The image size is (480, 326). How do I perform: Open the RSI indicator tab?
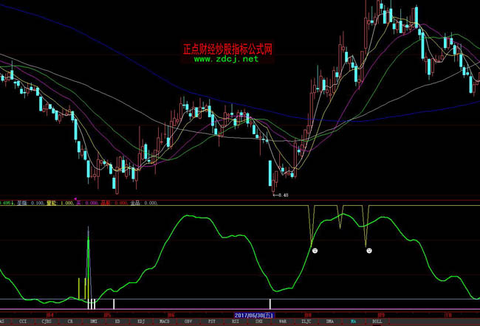pyautogui.click(x=235, y=322)
